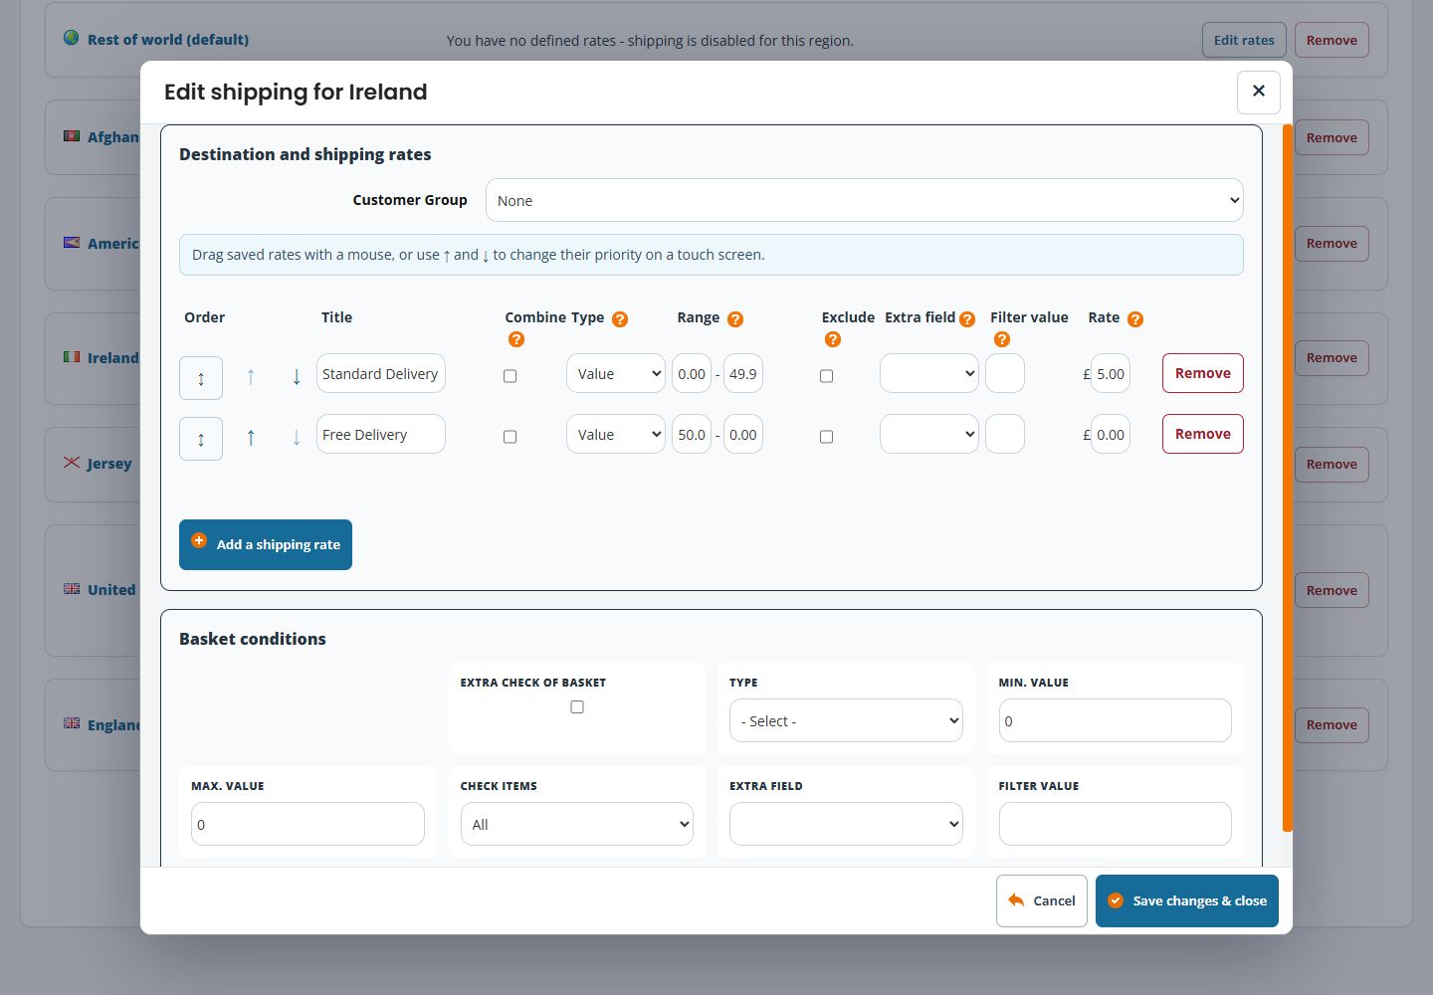The width and height of the screenshot is (1433, 995).
Task: Focus the Max. Value input
Action: pos(307,824)
